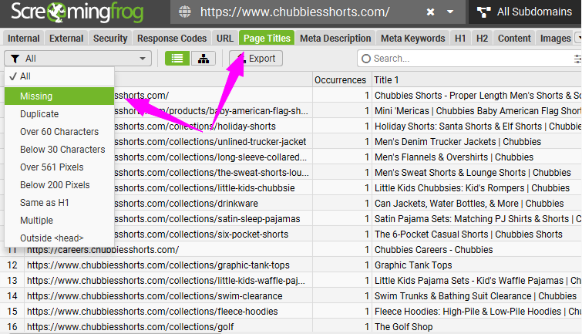Expand the tabs overflow arrow
This screenshot has height=334, width=582.
[578, 38]
